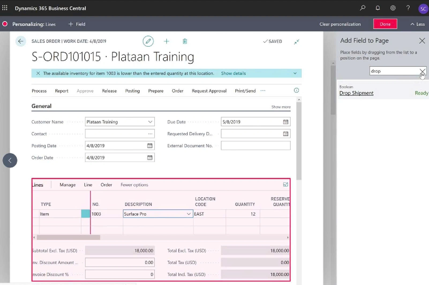Collapse page with the shrink arrows icon
The image size is (429, 285).
coord(296,42)
